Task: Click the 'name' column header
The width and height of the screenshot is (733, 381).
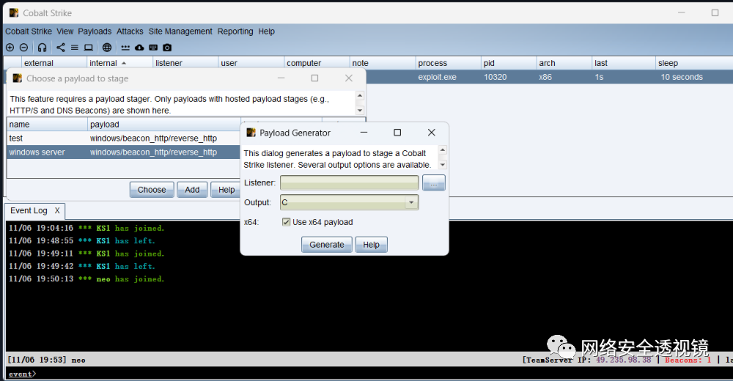Action: (x=47, y=125)
